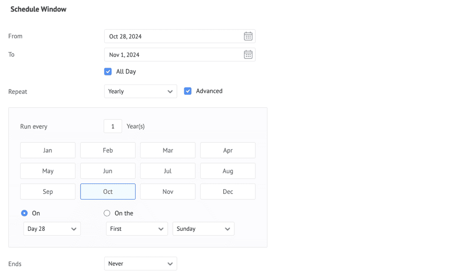Screen dimensions: 457x279
Task: Open the First ordinal dropdown
Action: pyautogui.click(x=136, y=229)
